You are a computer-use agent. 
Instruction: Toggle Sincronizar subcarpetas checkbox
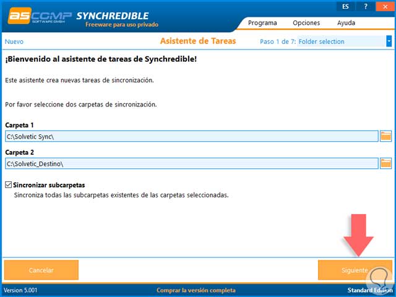point(8,185)
